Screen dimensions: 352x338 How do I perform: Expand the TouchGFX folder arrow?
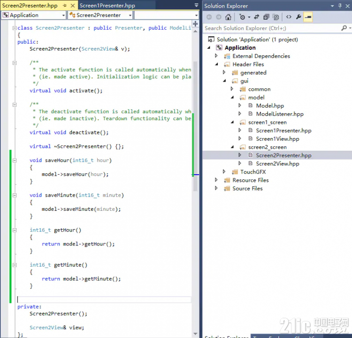pyautogui.click(x=224, y=172)
